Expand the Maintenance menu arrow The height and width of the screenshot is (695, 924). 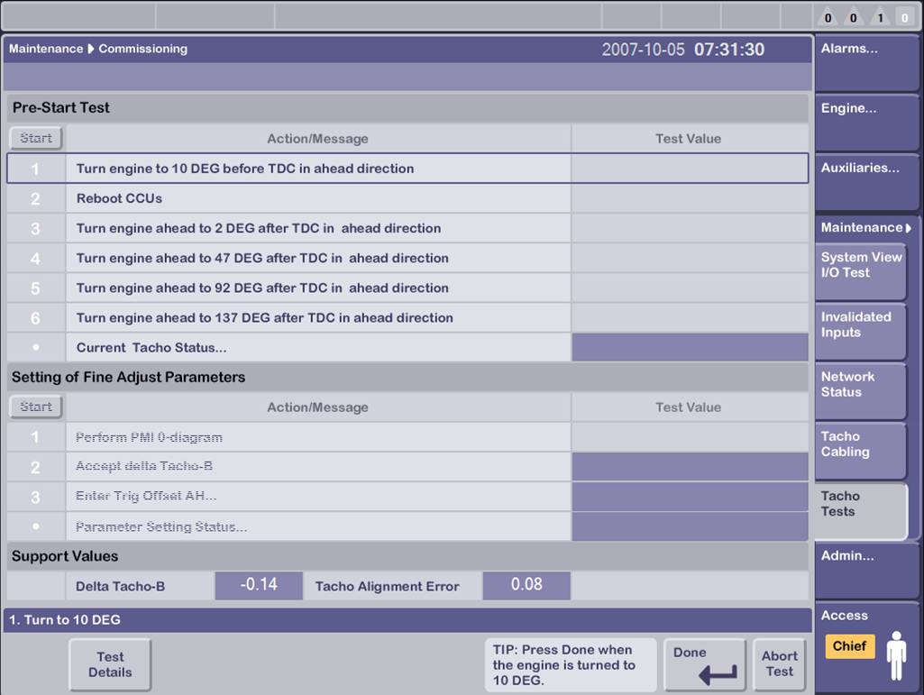[x=908, y=228]
